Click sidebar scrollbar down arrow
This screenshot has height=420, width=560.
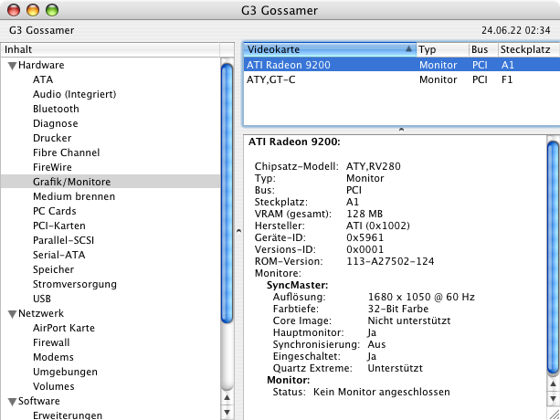pyautogui.click(x=227, y=412)
